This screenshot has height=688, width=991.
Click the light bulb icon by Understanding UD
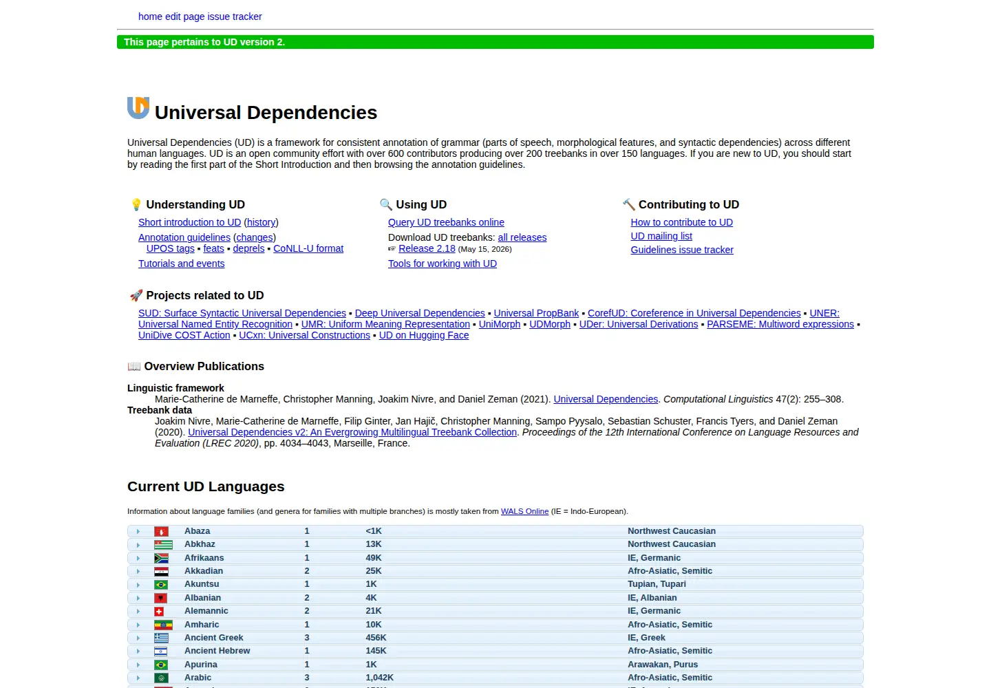click(x=136, y=204)
